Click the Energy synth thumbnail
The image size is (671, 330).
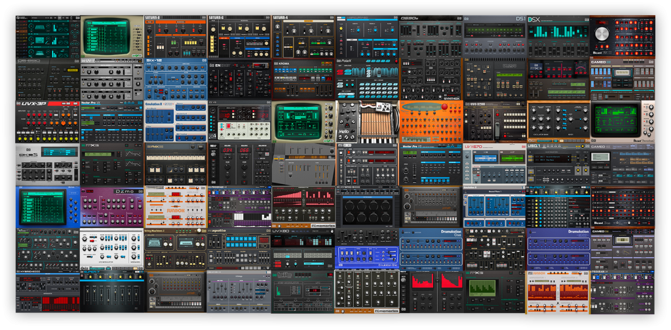tap(239, 79)
